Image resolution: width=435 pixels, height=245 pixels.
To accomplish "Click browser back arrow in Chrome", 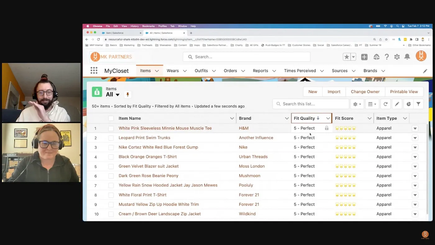I will click(x=87, y=39).
